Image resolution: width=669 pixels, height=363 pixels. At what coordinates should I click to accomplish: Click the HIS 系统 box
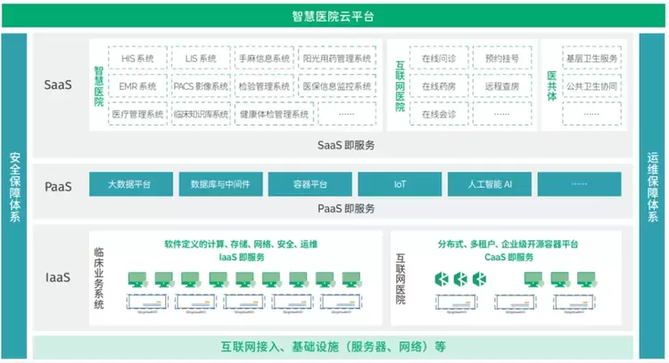pos(137,58)
